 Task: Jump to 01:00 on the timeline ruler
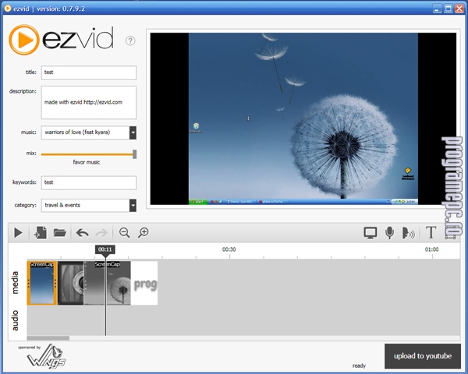(x=431, y=249)
